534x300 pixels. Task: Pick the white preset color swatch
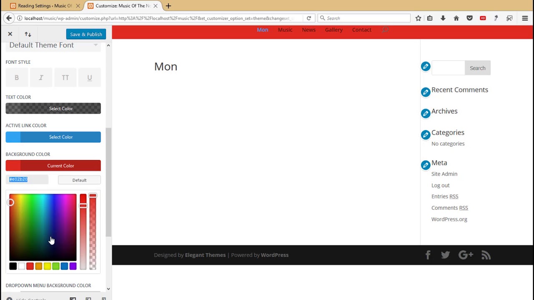21,266
